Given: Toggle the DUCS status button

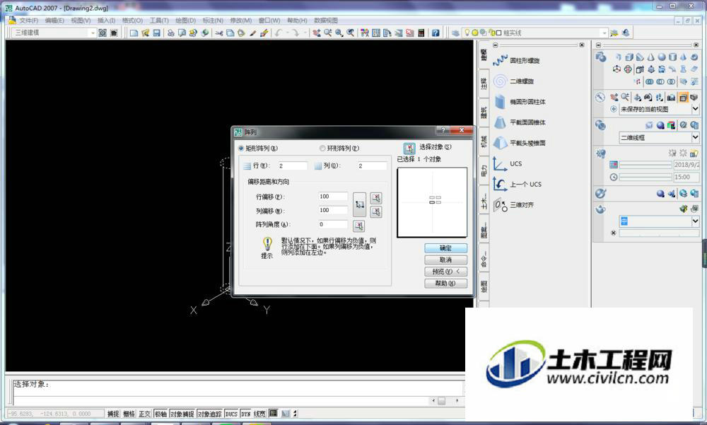Looking at the screenshot, I should 231,414.
